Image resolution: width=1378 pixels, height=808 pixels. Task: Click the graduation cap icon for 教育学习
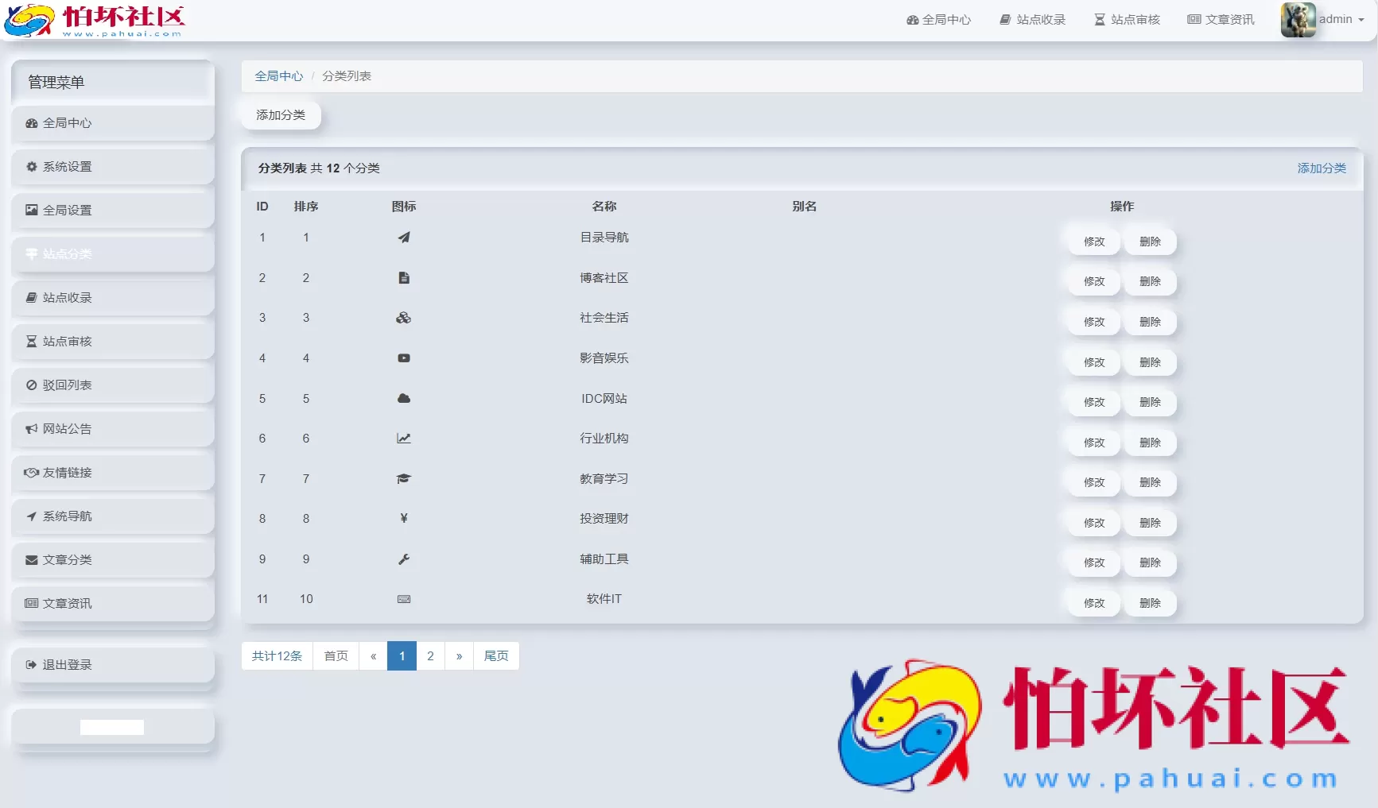(404, 478)
